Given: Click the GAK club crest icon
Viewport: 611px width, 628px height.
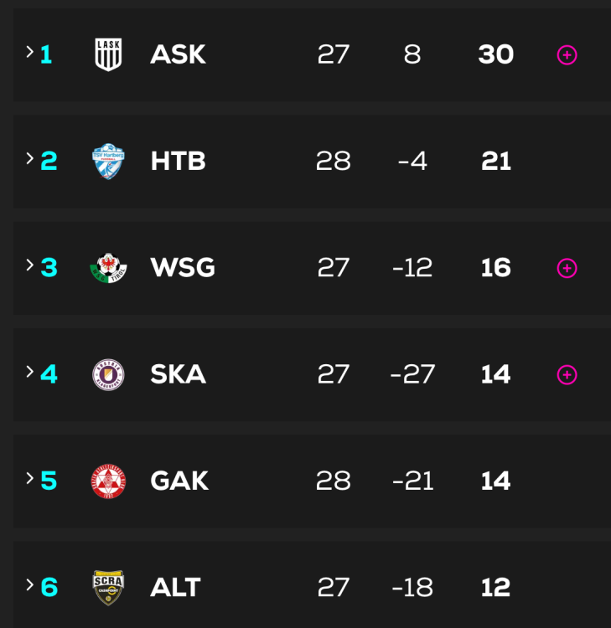Looking at the screenshot, I should tap(109, 481).
